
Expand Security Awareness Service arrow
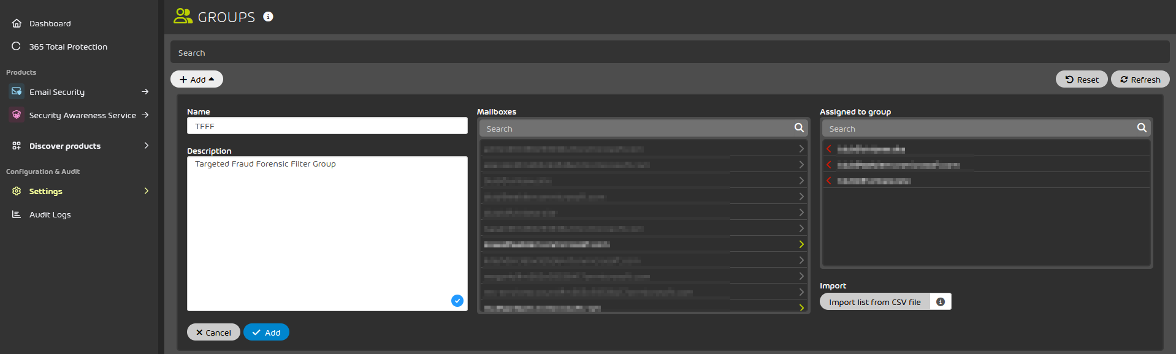pyautogui.click(x=145, y=115)
